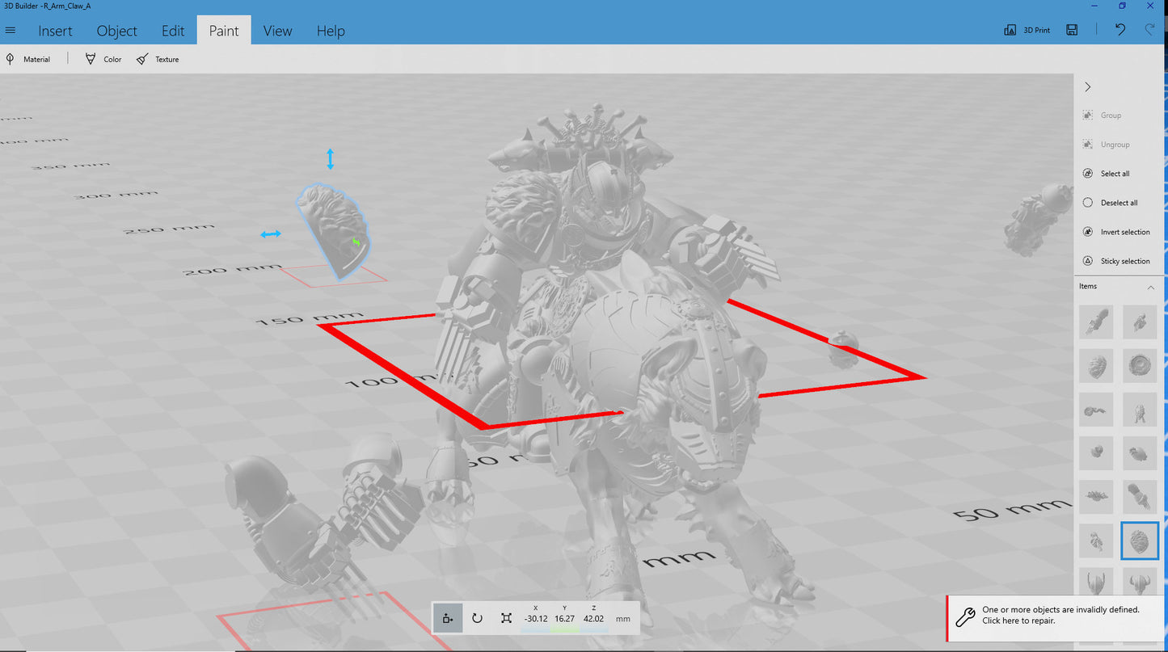Viewport: 1168px width, 652px height.
Task: Select the blue-highlighted item thumbnail
Action: point(1140,541)
